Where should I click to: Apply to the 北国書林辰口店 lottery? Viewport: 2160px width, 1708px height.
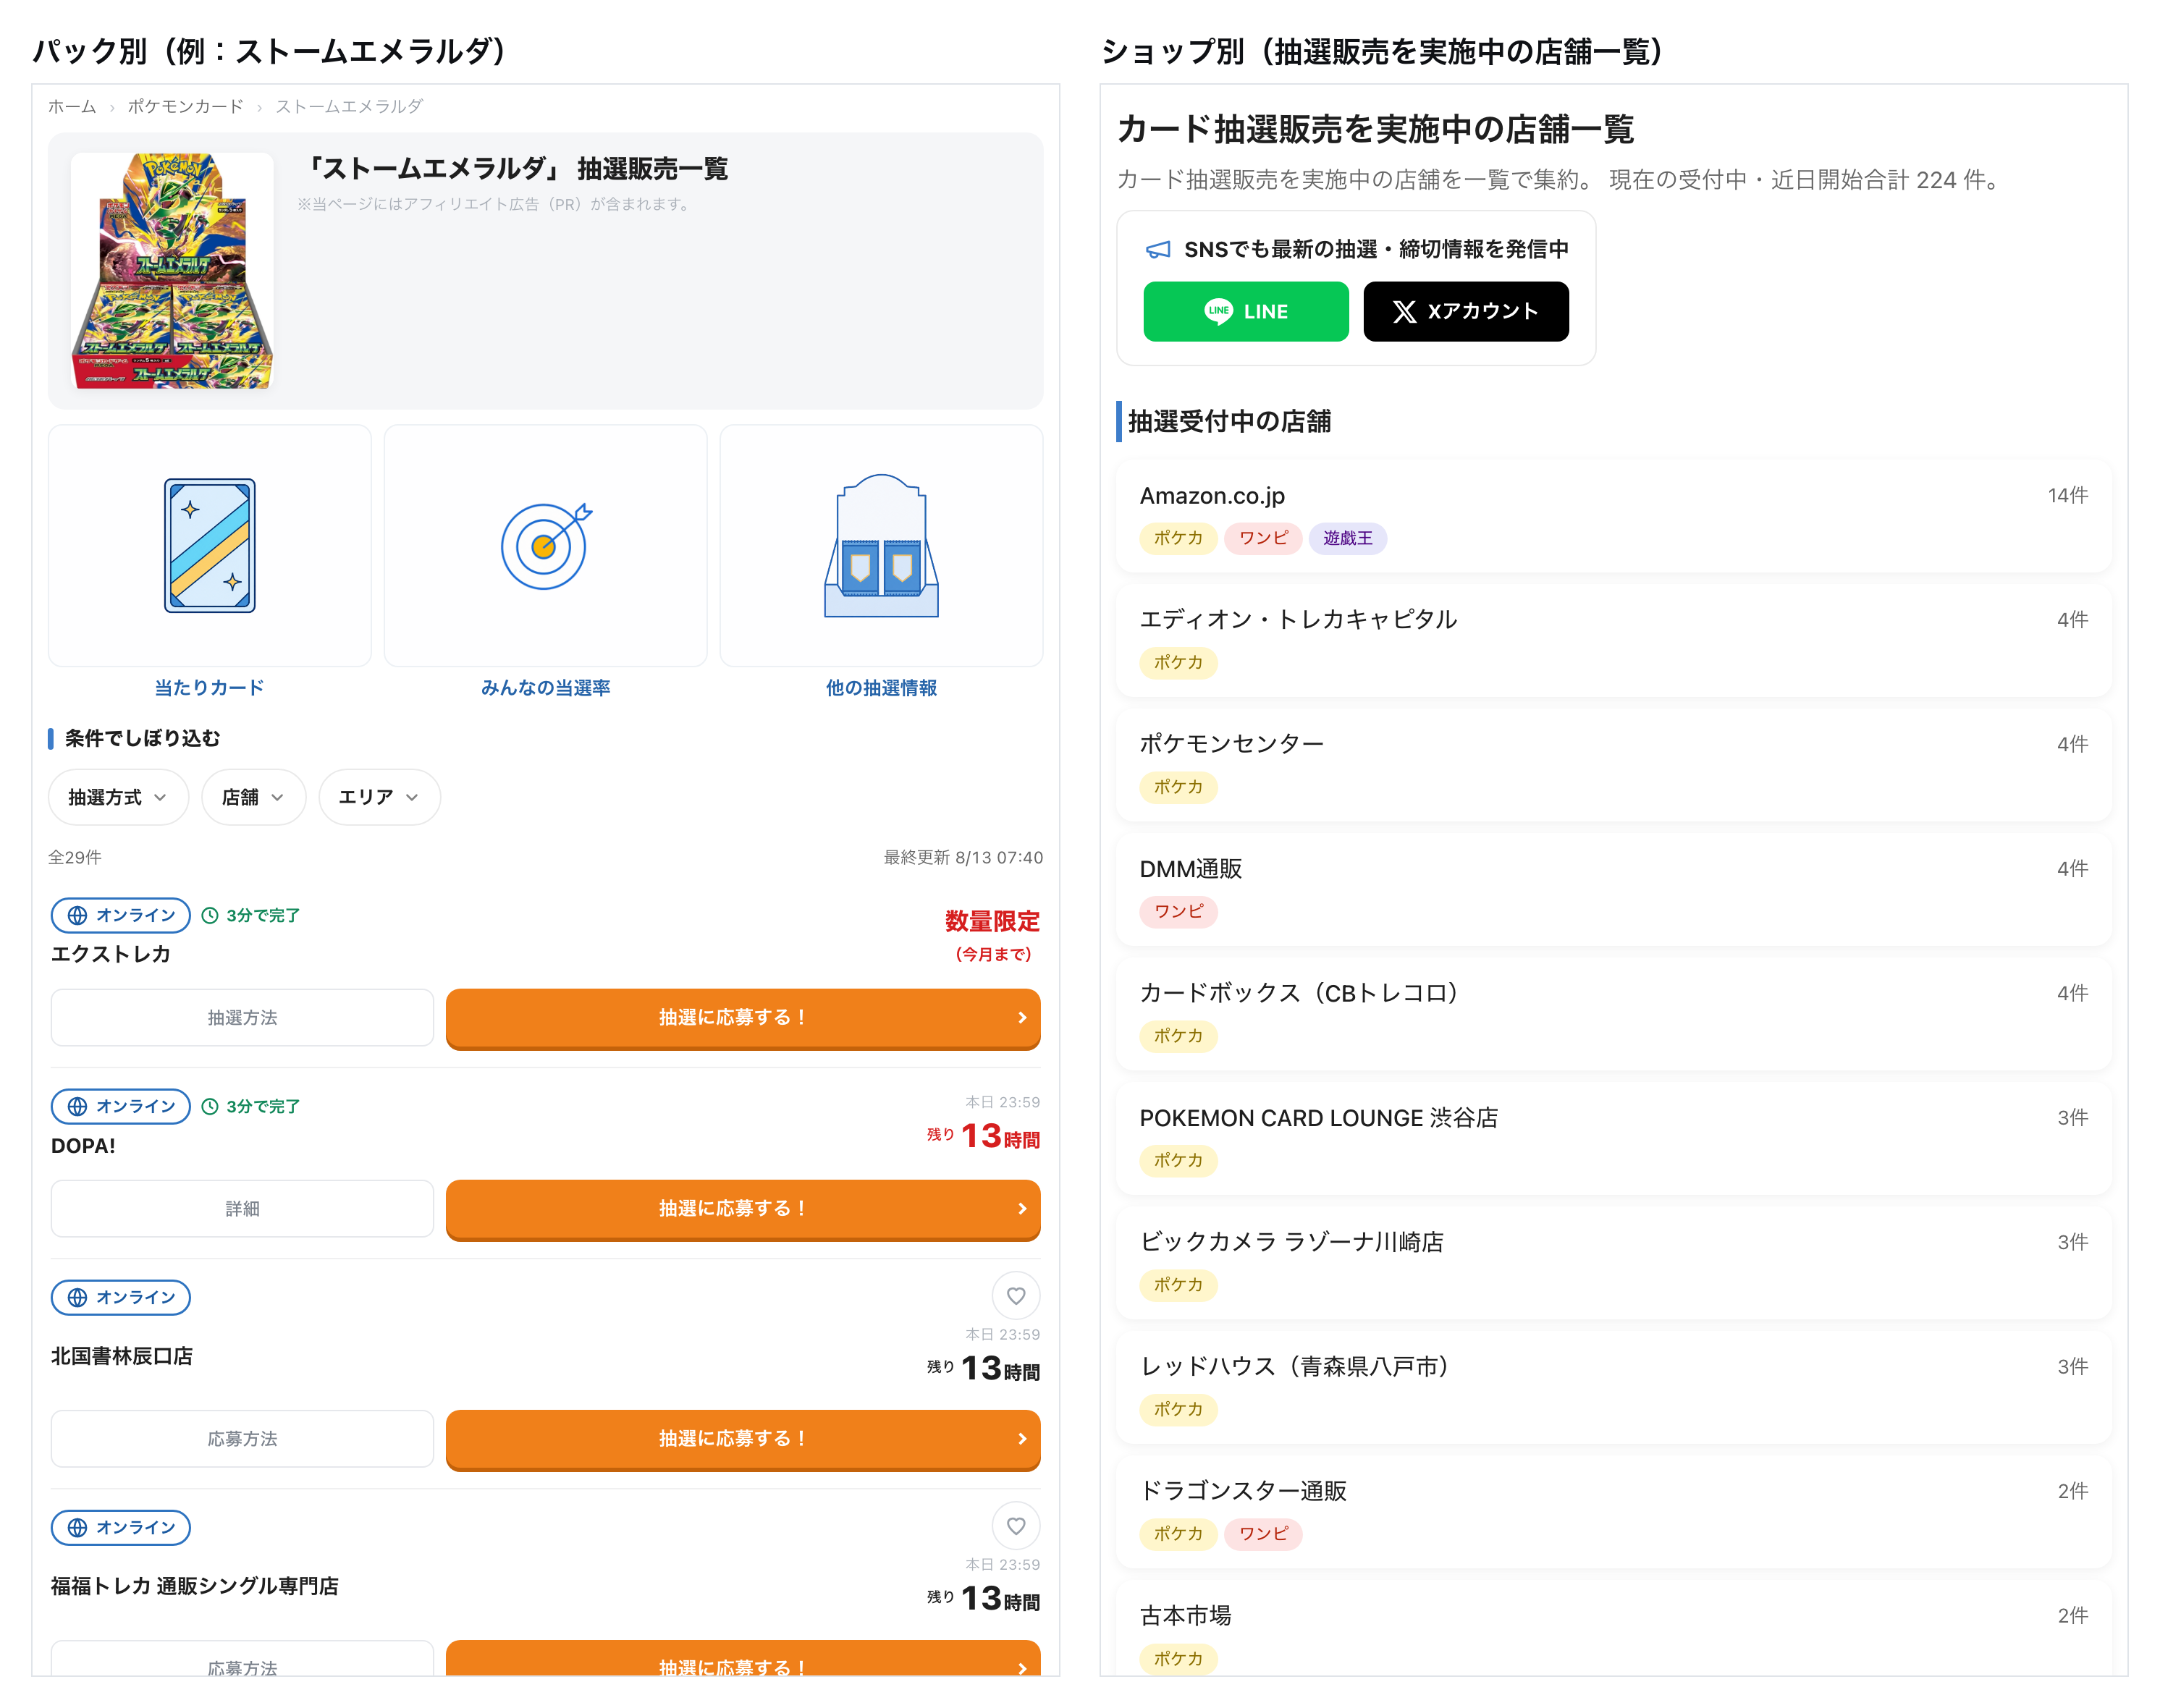[743, 1439]
